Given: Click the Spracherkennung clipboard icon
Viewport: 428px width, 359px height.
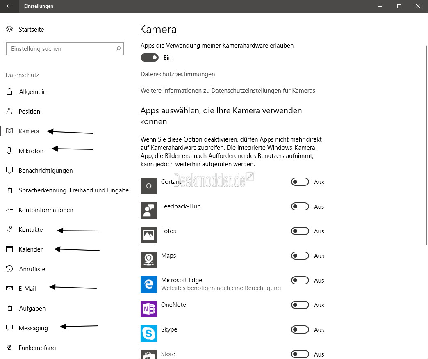Looking at the screenshot, I should (x=9, y=190).
